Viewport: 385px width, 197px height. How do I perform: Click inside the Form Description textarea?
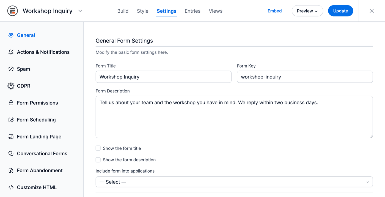click(234, 117)
